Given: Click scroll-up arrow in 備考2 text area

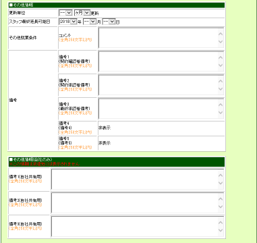Looking at the screenshot, I should pos(221,81).
